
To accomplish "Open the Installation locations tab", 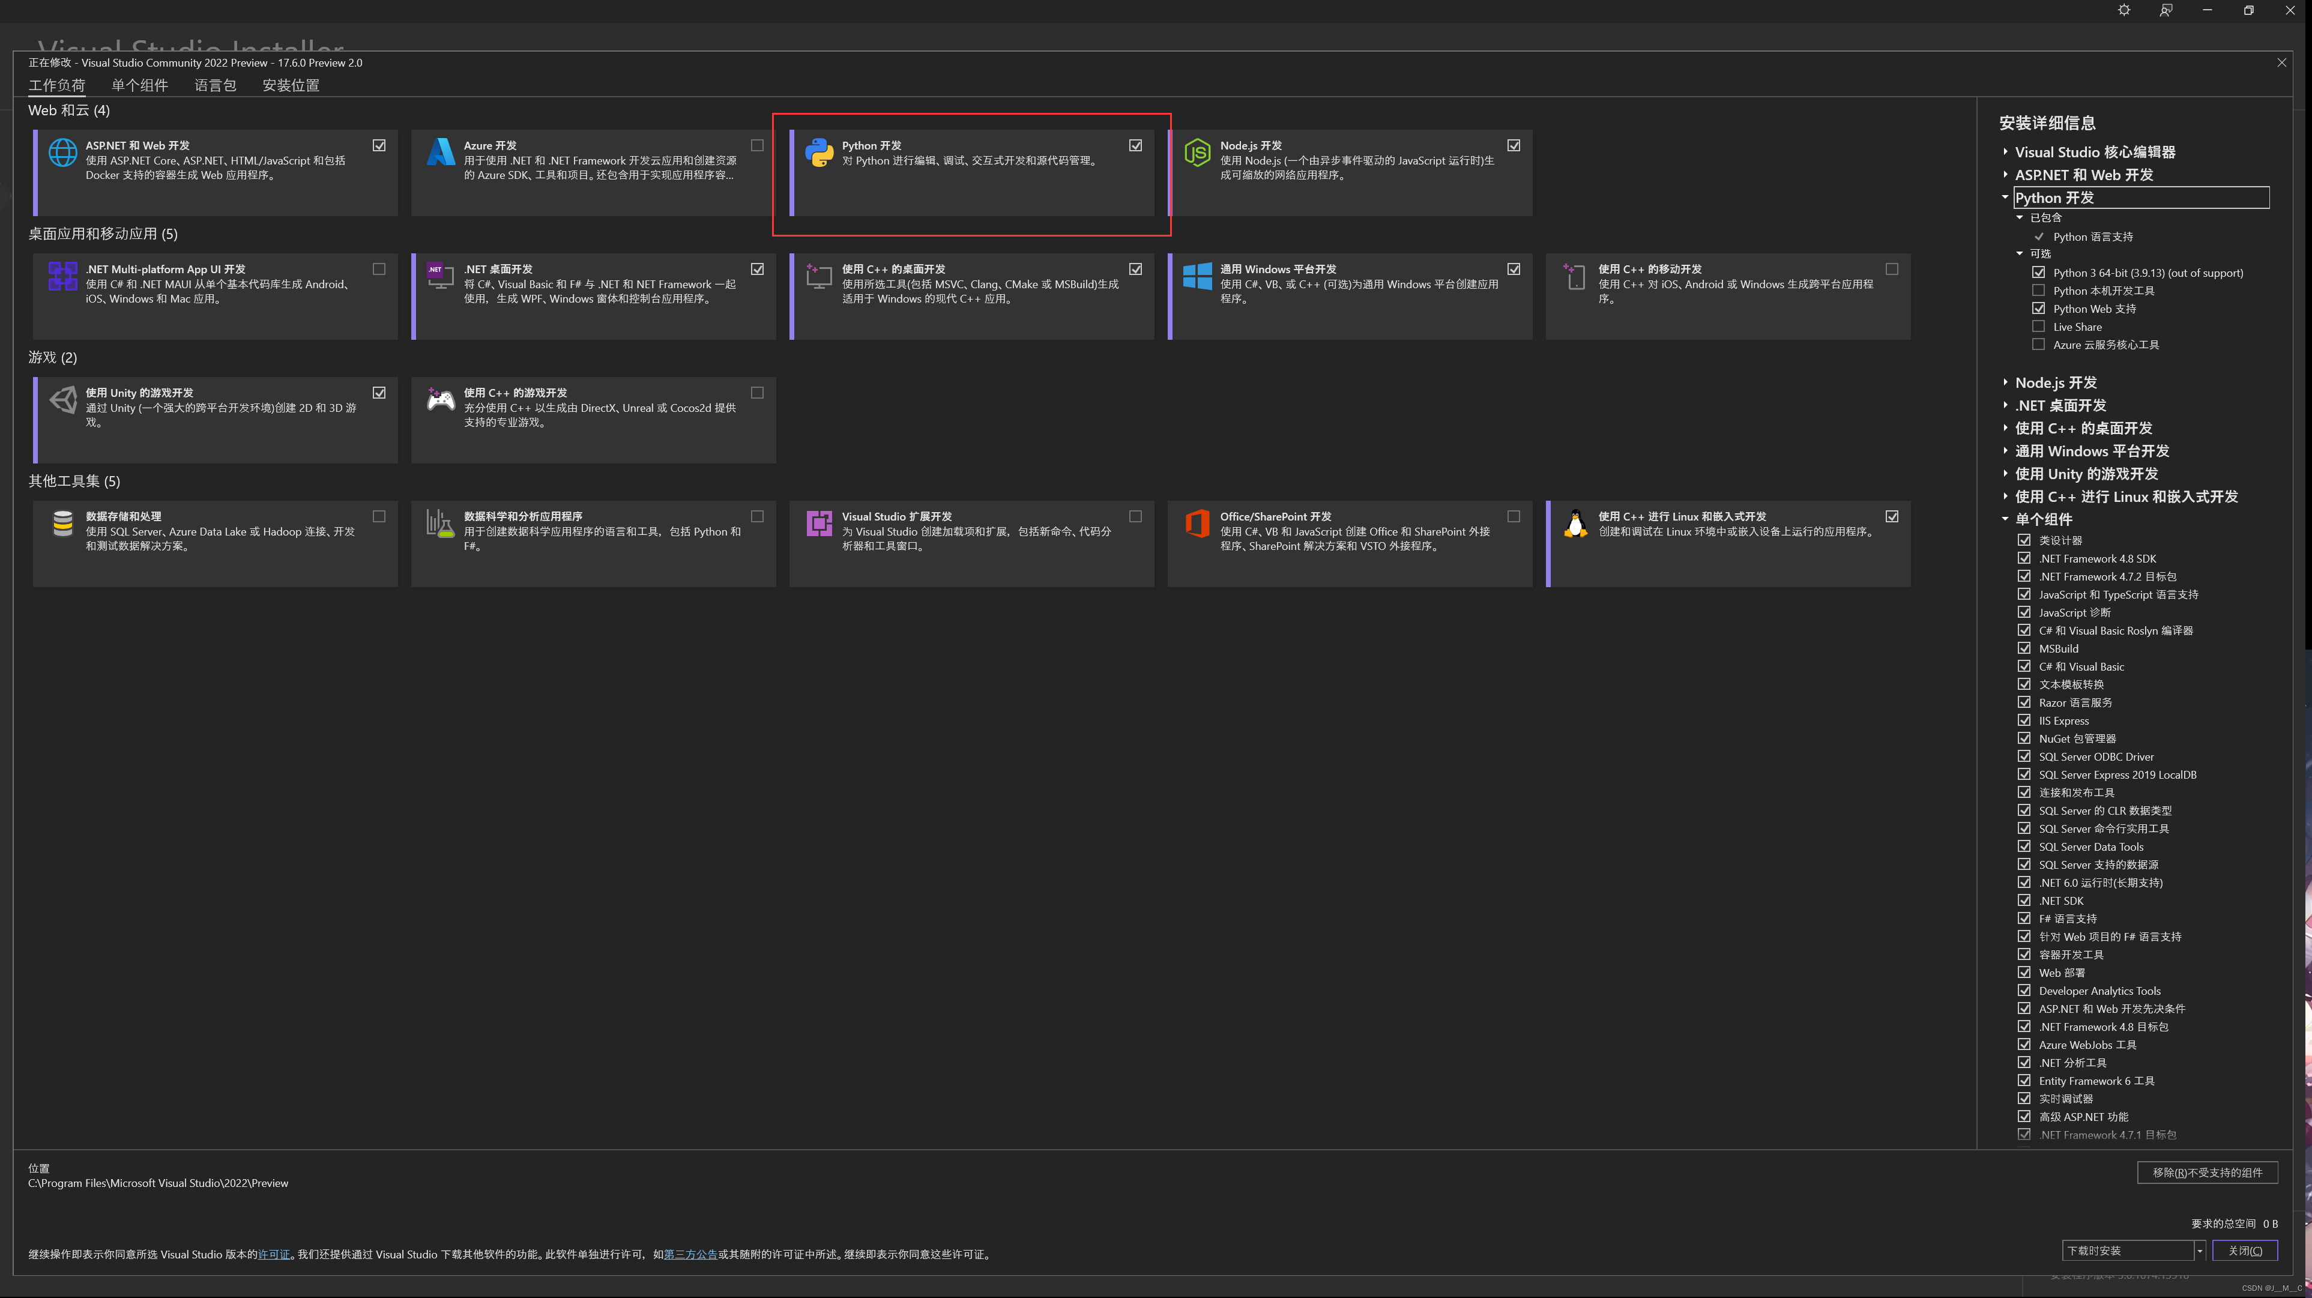I will pos(291,85).
